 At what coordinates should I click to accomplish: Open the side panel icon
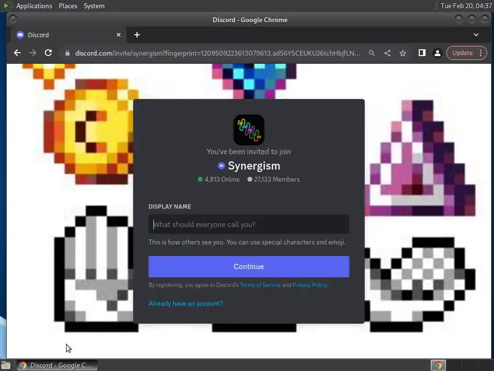[422, 53]
